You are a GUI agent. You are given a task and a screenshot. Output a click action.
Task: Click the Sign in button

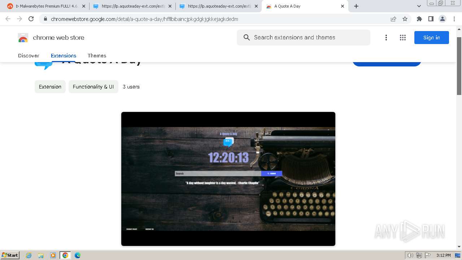tap(432, 38)
